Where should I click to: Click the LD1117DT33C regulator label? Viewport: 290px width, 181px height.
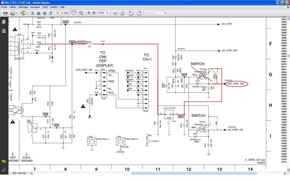[170, 108]
